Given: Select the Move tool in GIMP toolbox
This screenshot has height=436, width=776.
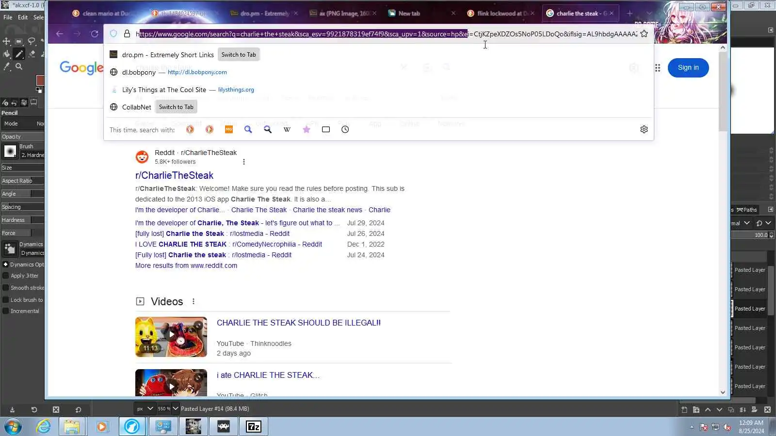Looking at the screenshot, I should [x=7, y=42].
